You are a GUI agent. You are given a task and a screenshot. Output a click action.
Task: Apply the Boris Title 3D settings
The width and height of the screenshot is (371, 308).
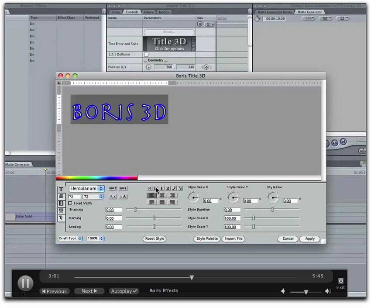point(310,239)
